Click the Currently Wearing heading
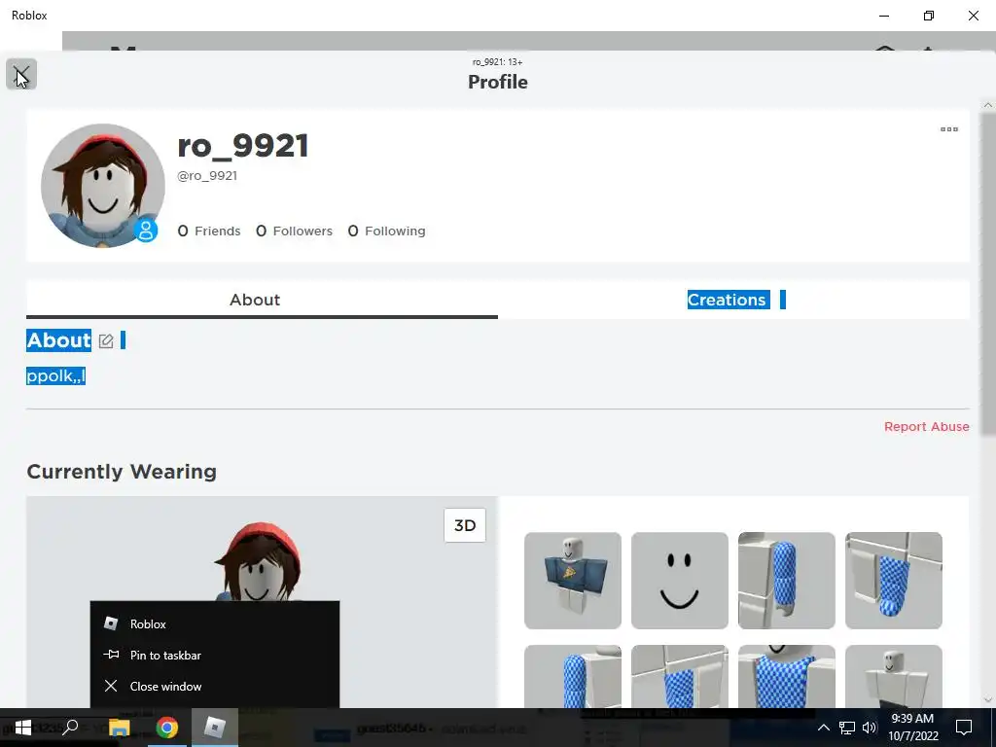This screenshot has height=747, width=996. point(122,472)
